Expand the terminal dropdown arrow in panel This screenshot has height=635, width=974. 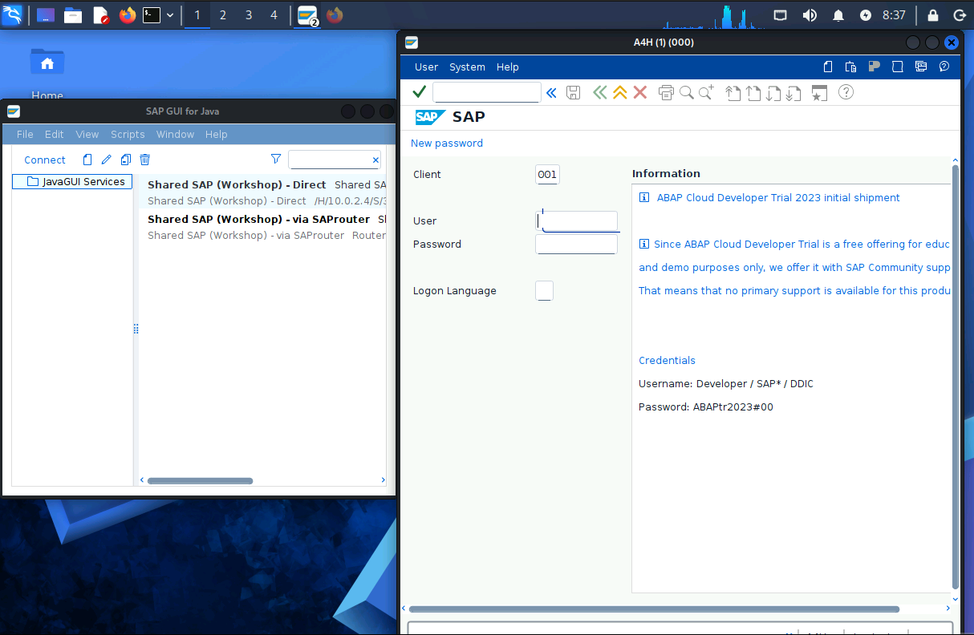(170, 15)
